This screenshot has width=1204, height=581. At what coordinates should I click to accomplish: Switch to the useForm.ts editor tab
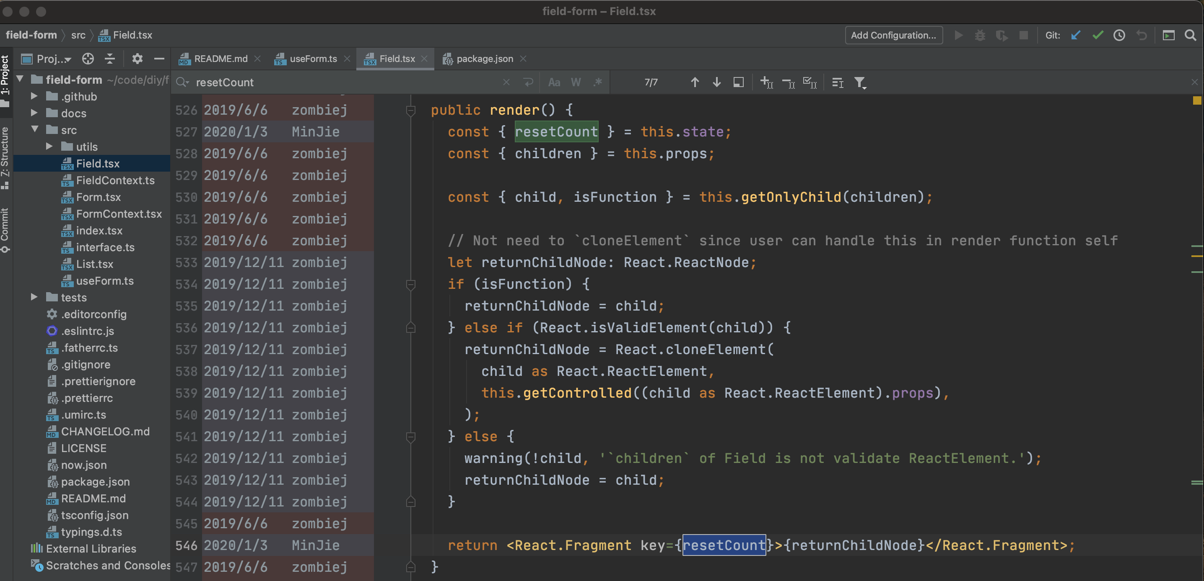pyautogui.click(x=312, y=58)
